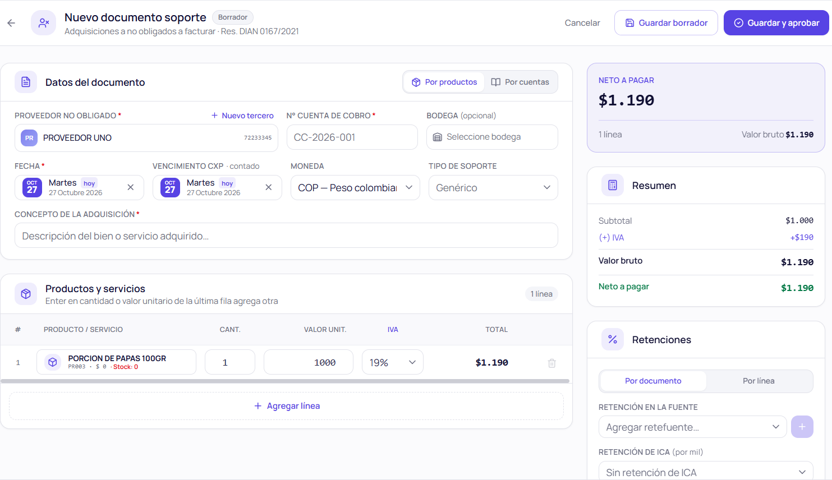The image size is (832, 480).
Task: Click the product cube icon on row 1
Action: tap(53, 362)
